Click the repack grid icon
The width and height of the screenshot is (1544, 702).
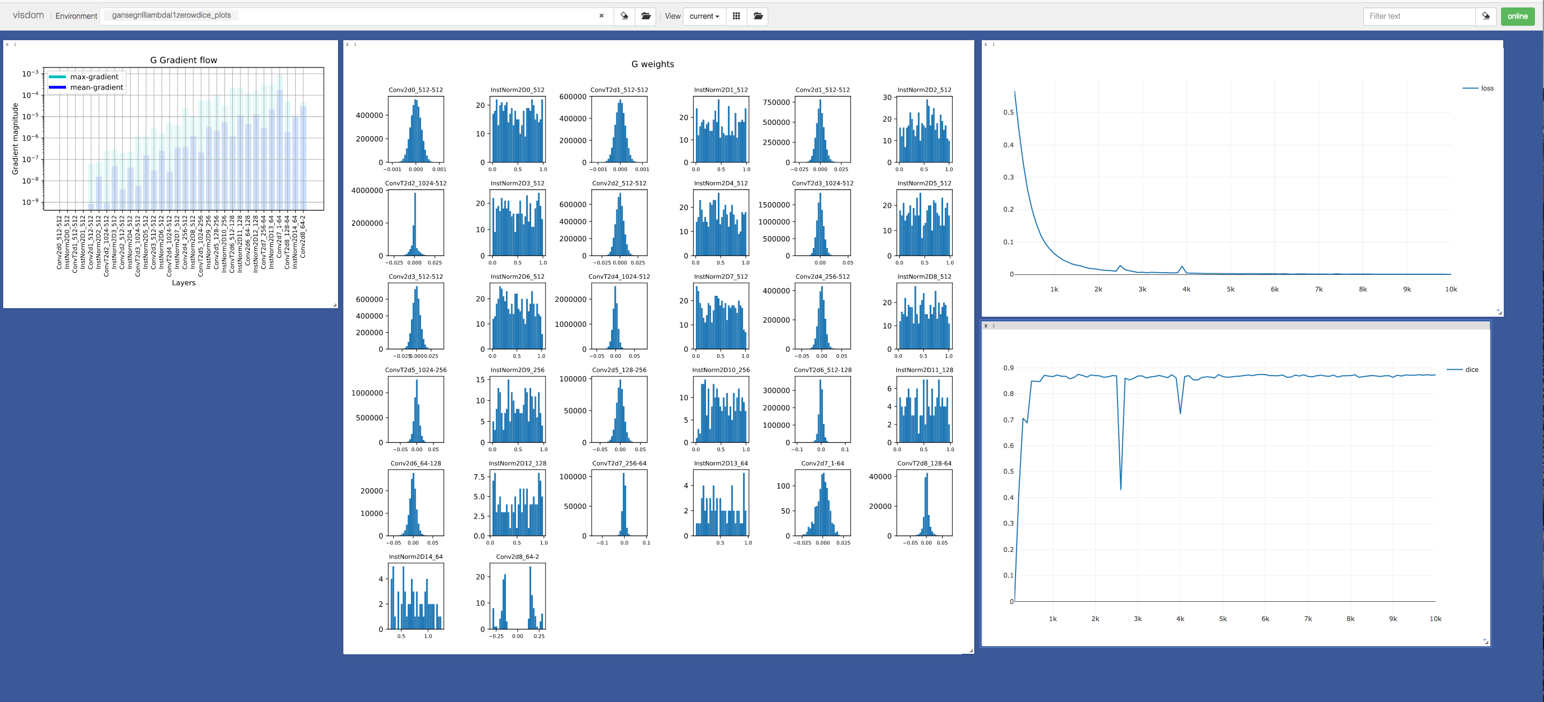(x=736, y=16)
